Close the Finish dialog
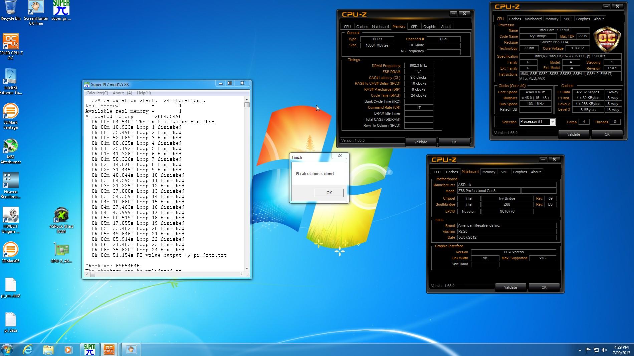This screenshot has width=634, height=356. click(340, 156)
